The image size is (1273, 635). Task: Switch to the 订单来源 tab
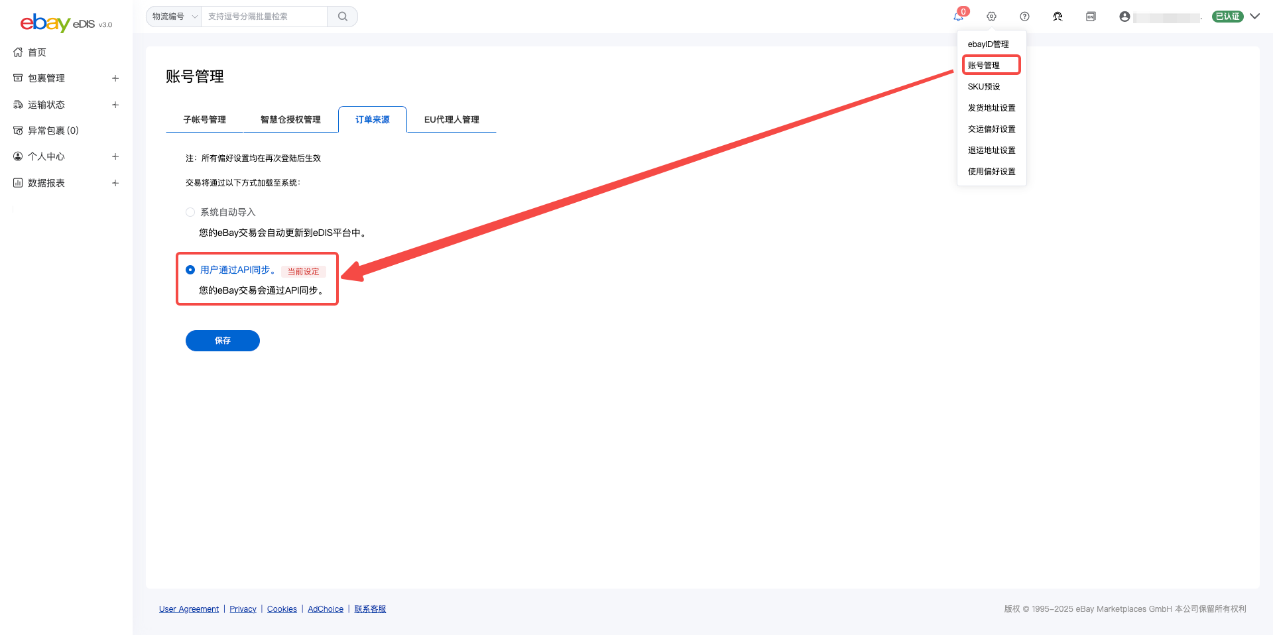[373, 120]
